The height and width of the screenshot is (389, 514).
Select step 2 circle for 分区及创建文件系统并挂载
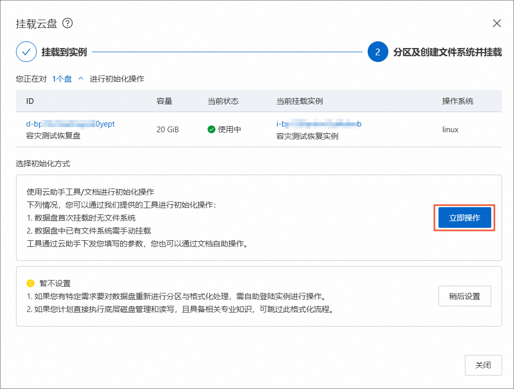[x=377, y=52]
